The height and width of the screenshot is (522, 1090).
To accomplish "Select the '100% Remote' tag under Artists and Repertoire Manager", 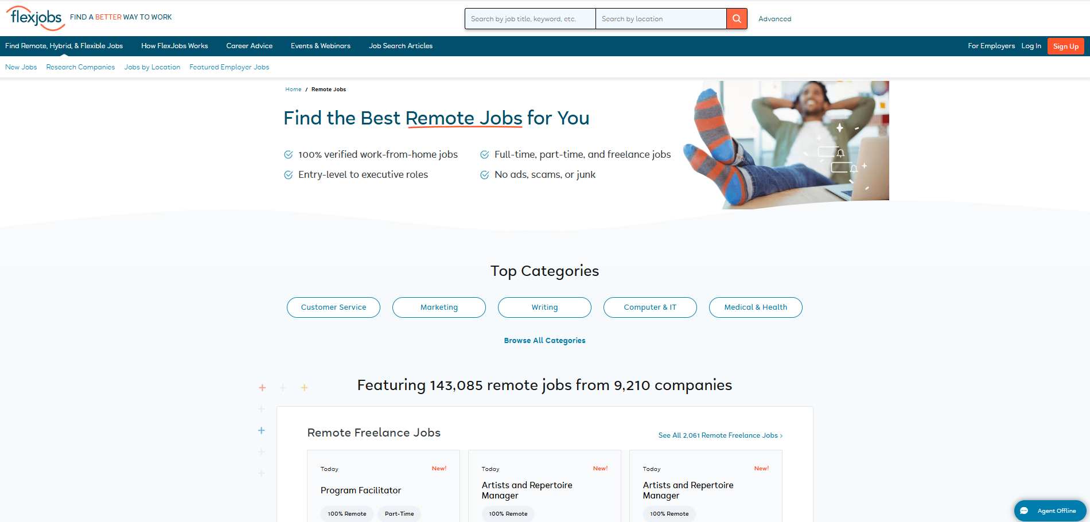I will click(508, 514).
